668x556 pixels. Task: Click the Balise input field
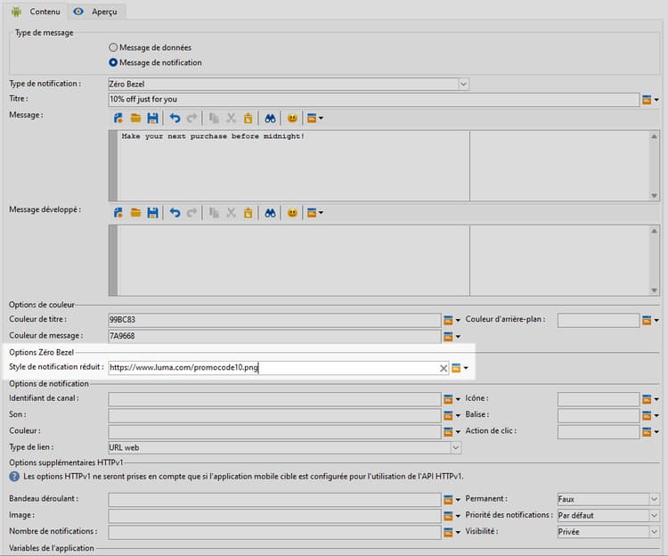(x=599, y=415)
